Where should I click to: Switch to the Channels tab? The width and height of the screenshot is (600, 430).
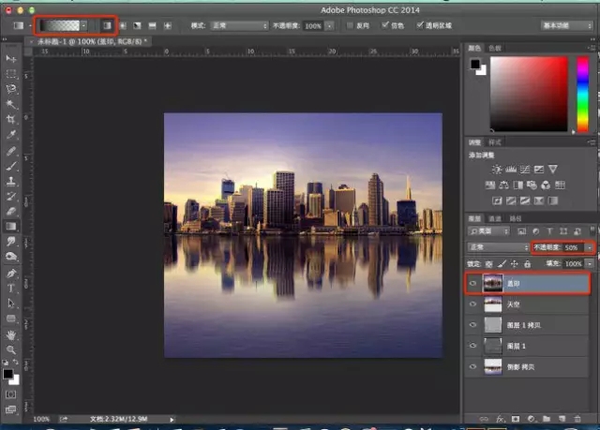(x=494, y=217)
